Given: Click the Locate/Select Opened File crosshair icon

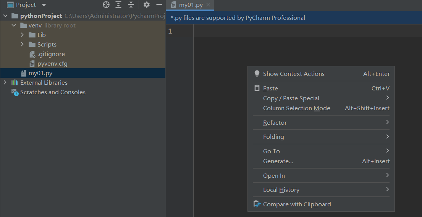Looking at the screenshot, I should point(106,5).
